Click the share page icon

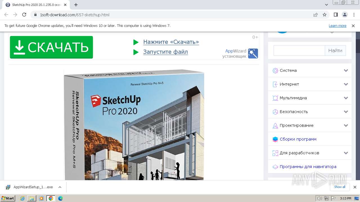click(x=316, y=15)
